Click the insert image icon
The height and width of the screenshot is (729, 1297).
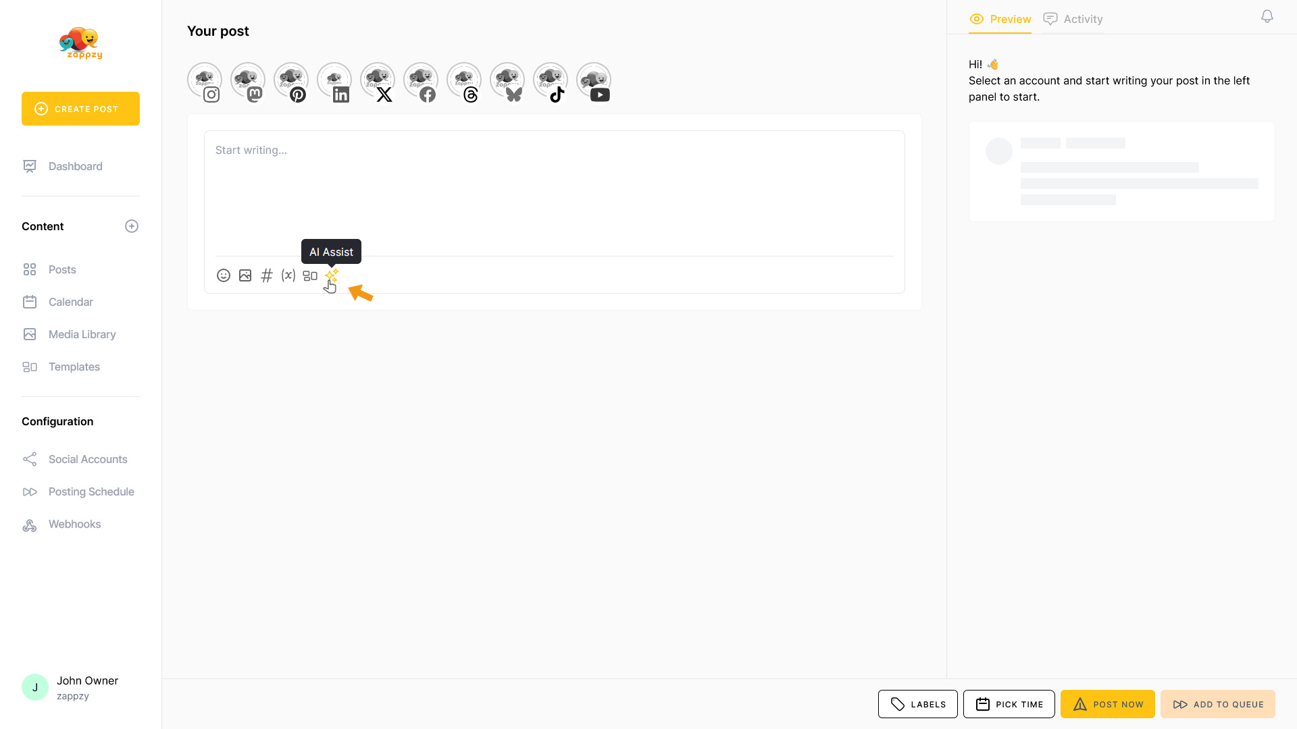pyautogui.click(x=245, y=275)
